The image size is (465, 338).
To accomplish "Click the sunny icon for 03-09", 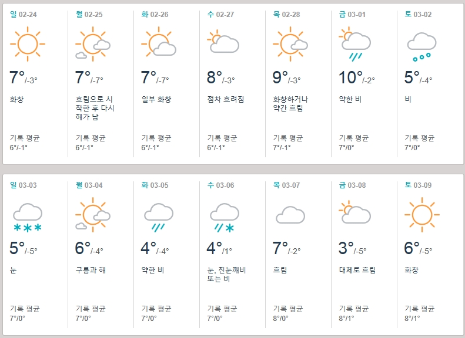I will (422, 215).
